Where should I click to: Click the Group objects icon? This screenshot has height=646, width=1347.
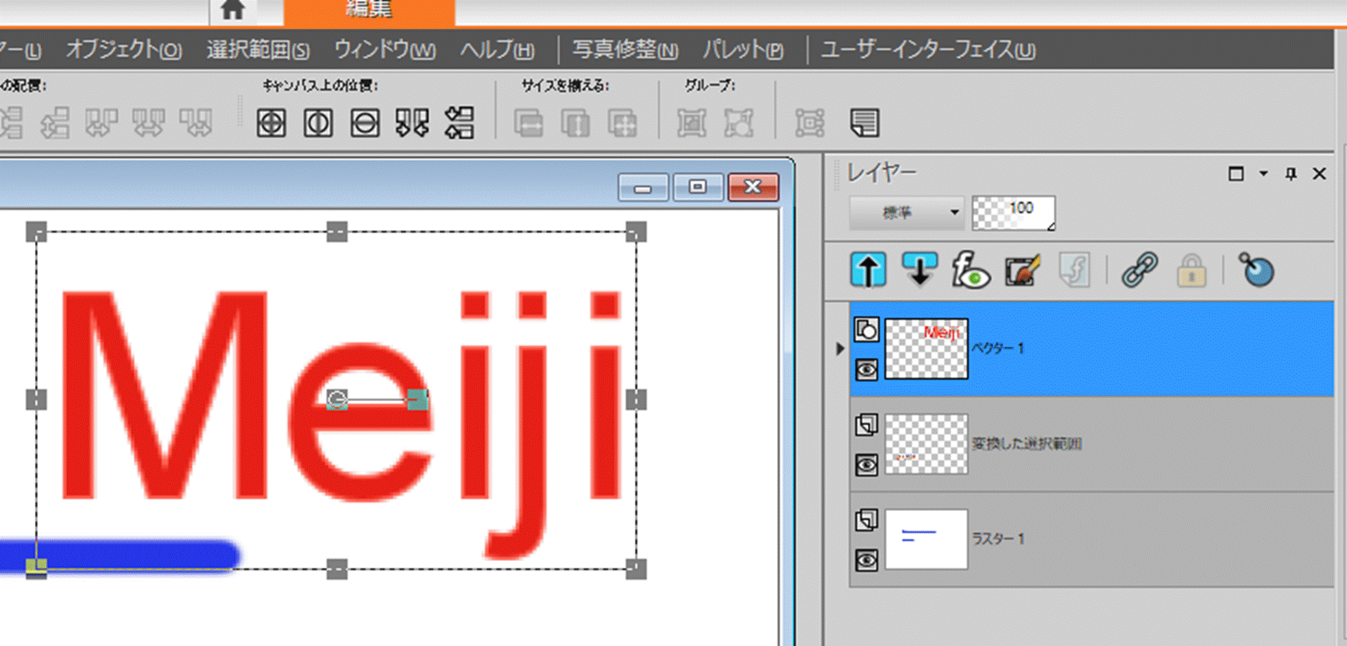click(692, 124)
